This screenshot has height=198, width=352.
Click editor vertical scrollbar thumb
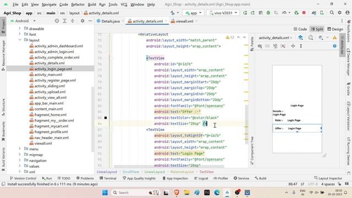(x=246, y=124)
